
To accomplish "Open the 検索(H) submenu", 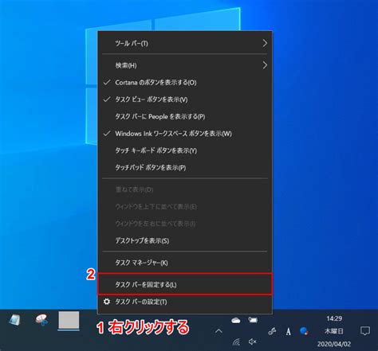I will tap(185, 65).
